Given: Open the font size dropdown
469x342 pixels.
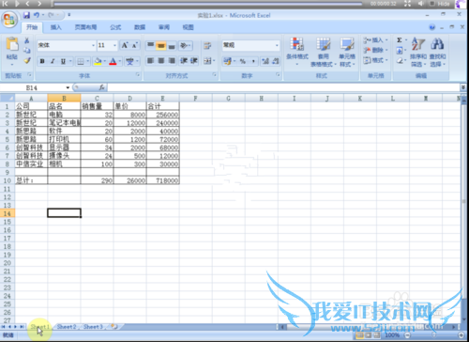Looking at the screenshot, I should point(114,45).
